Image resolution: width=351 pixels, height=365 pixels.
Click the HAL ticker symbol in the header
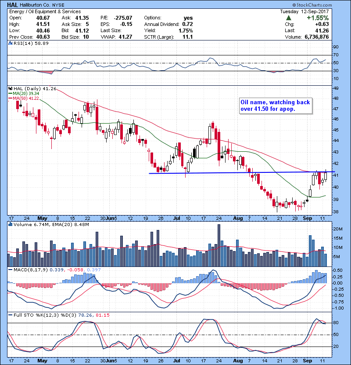click(x=13, y=5)
